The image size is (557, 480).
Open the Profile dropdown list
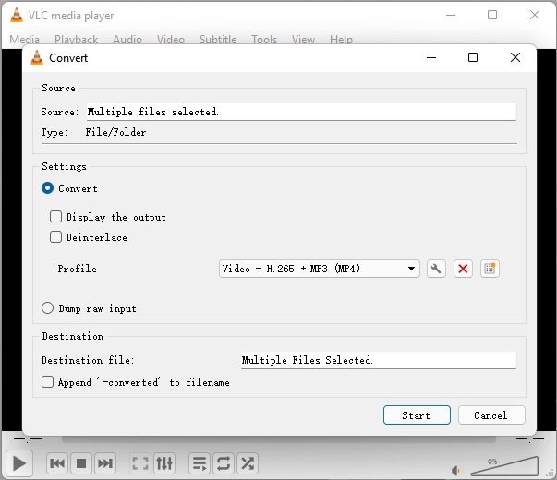pos(320,269)
